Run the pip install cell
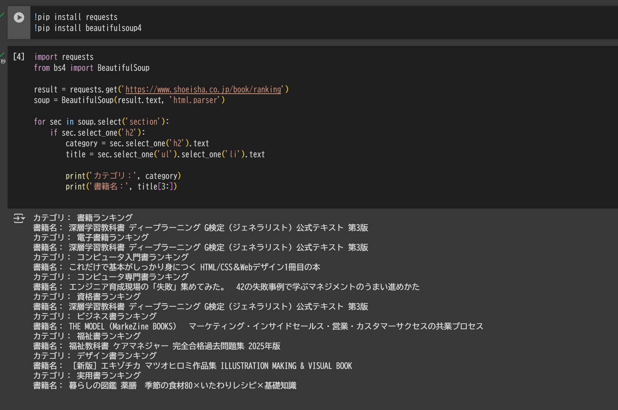This screenshot has width=618, height=410. pyautogui.click(x=19, y=17)
